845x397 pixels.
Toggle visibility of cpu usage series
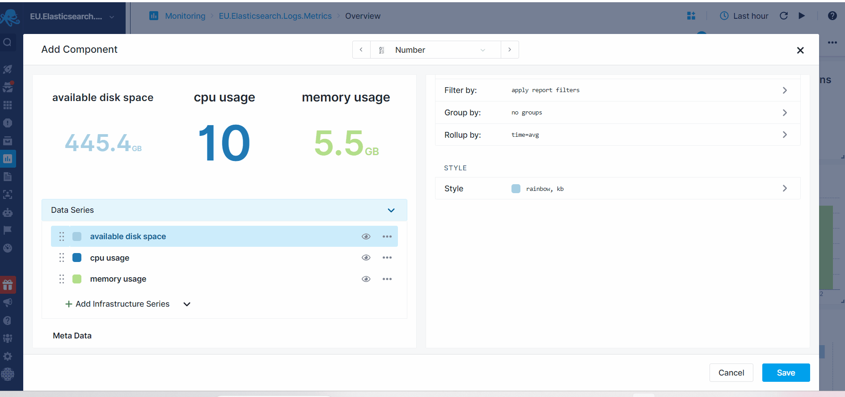[x=366, y=258]
